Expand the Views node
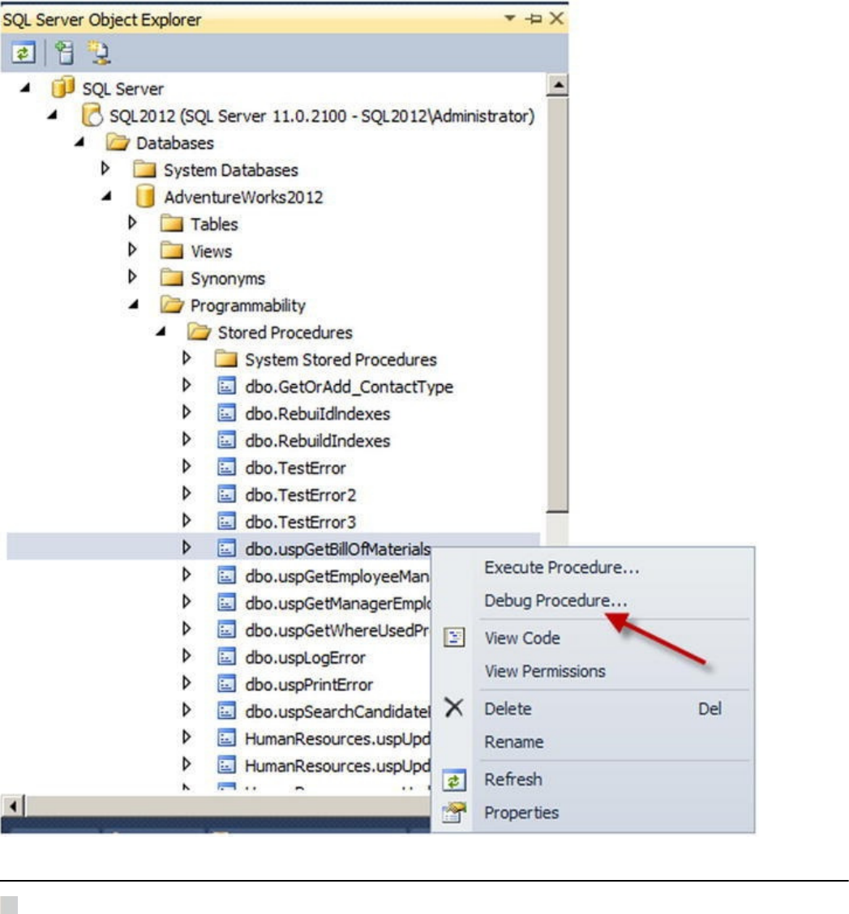 click(x=132, y=250)
